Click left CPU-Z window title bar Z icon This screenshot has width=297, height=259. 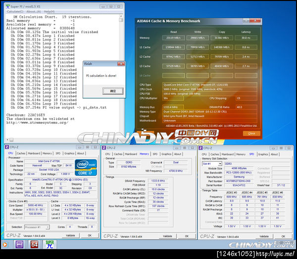pyautogui.click(x=7, y=147)
